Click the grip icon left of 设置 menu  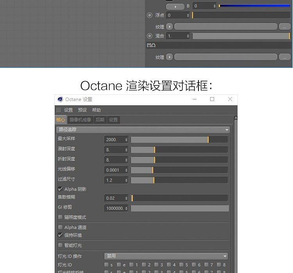tap(58, 110)
